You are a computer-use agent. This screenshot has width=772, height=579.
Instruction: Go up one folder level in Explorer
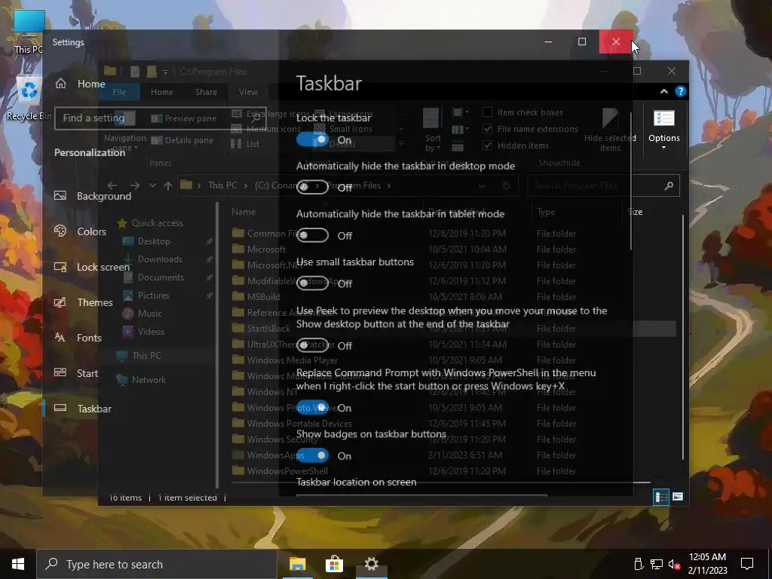tap(168, 185)
